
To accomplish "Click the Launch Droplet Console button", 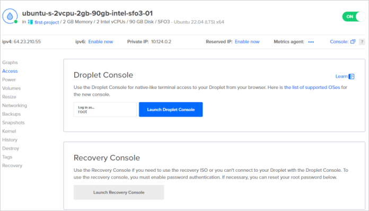I will (x=171, y=109).
